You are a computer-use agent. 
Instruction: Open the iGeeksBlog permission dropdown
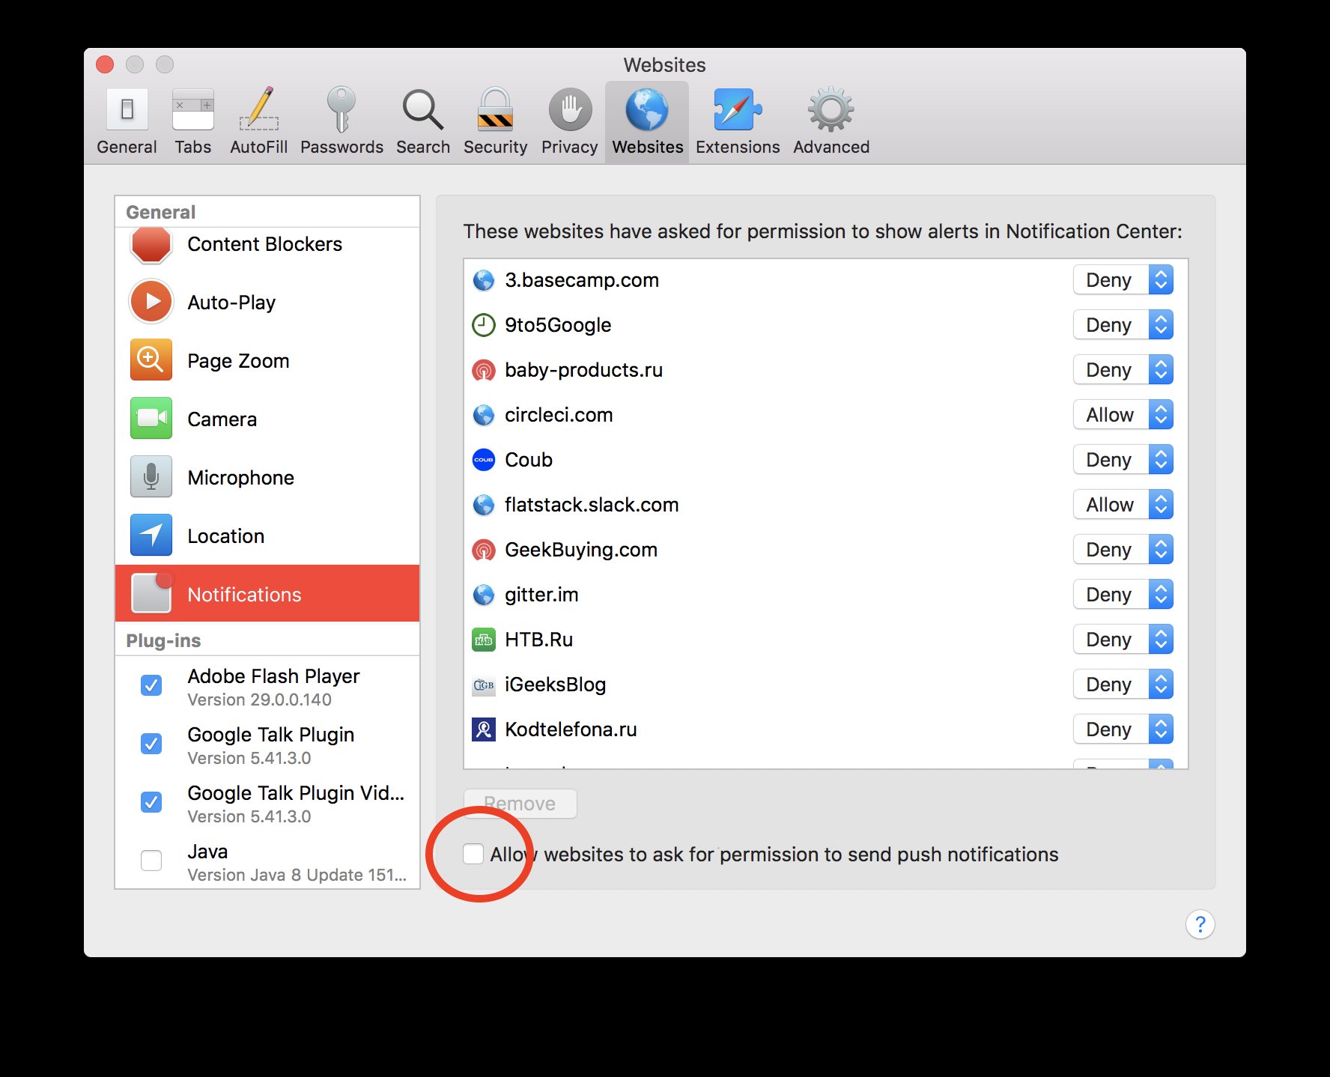(x=1123, y=685)
